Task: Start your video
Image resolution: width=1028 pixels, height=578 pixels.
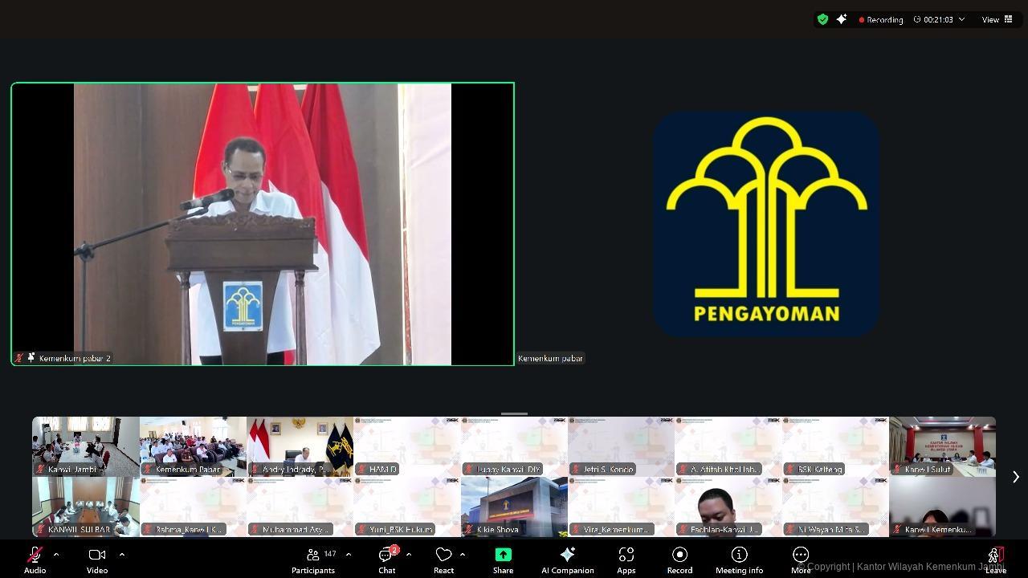Action: [96, 554]
